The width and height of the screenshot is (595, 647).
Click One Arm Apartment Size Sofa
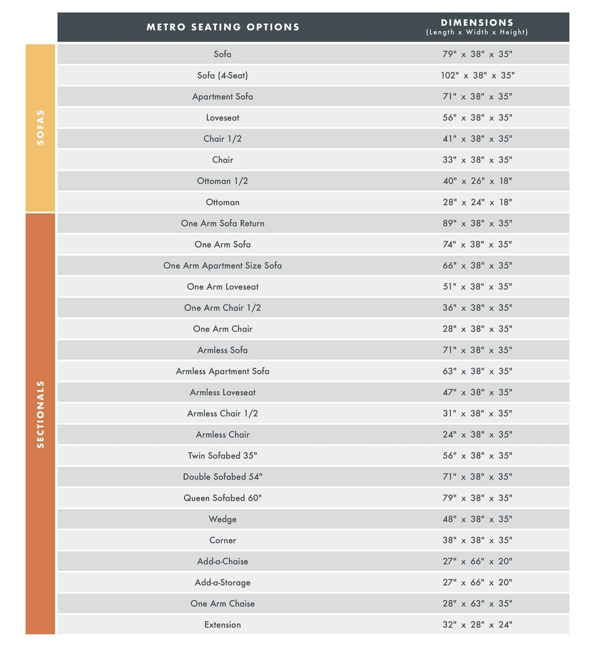pos(223,266)
